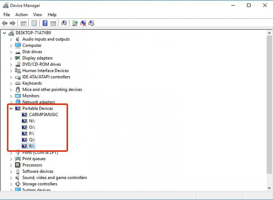Select the N:\ portable device
Image resolution: width=273 pixels, height=200 pixels.
pos(32,121)
